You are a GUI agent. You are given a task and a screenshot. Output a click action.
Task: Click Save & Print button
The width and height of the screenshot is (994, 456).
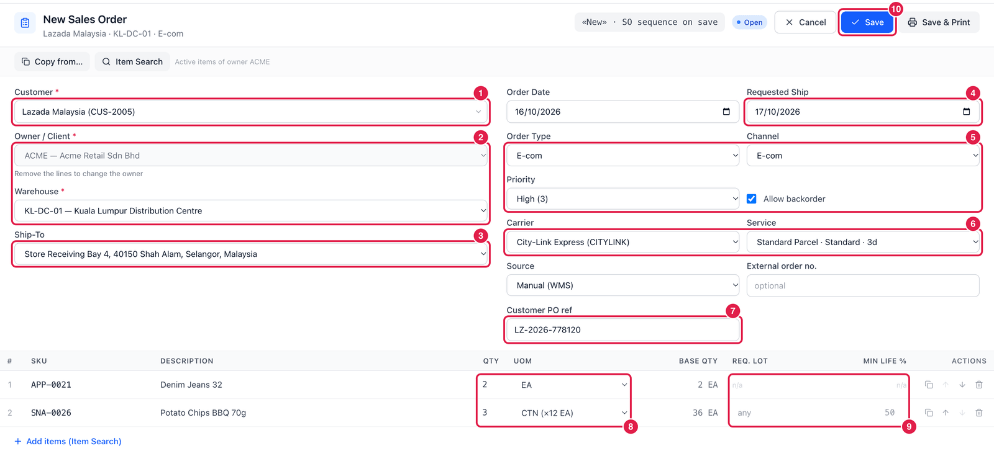pyautogui.click(x=939, y=22)
